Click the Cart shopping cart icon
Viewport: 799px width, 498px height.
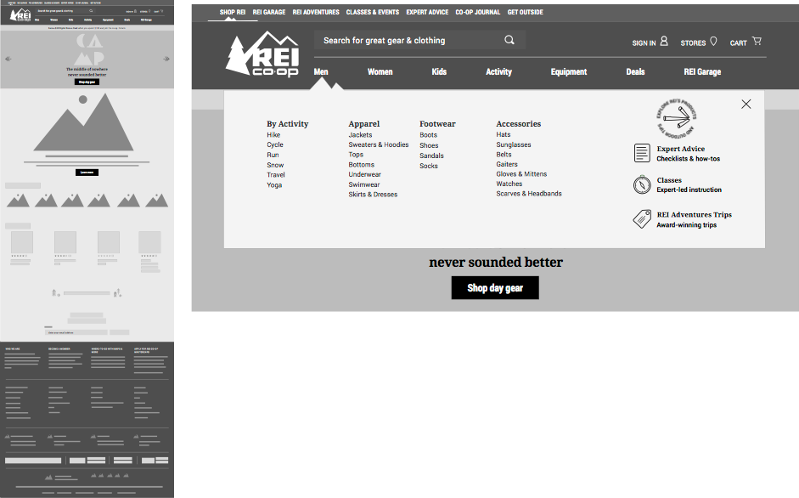pyautogui.click(x=757, y=41)
